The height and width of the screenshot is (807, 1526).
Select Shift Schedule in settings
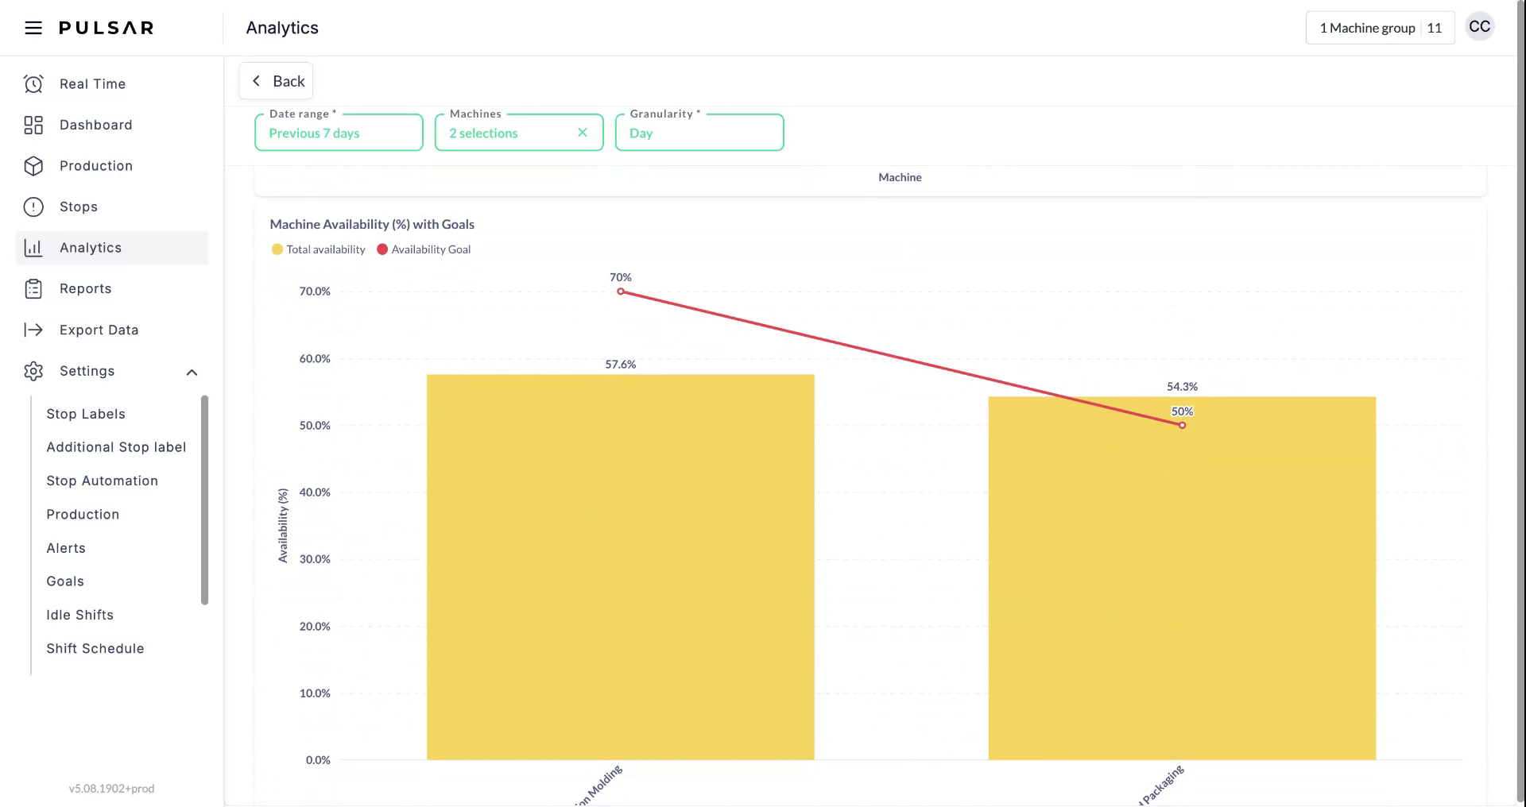point(95,649)
